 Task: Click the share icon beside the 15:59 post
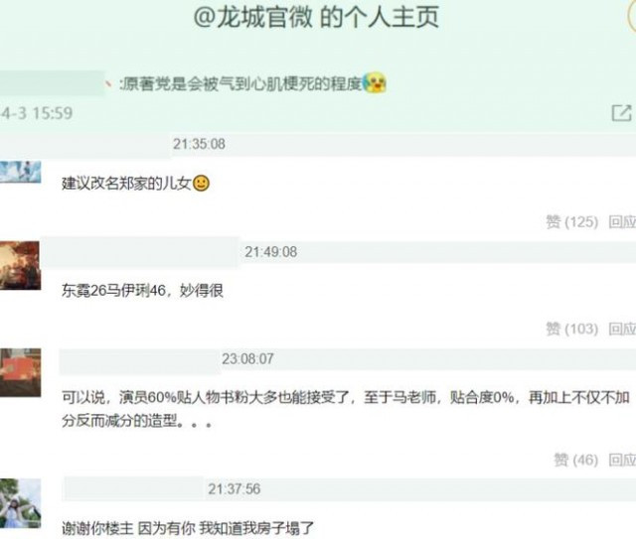coord(622,112)
